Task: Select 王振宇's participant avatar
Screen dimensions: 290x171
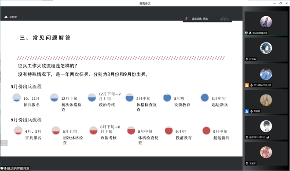Action: (x=266, y=153)
